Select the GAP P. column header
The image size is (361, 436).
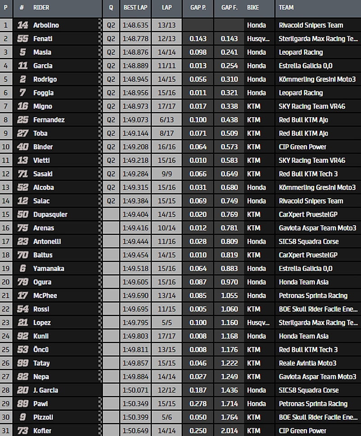coord(198,8)
